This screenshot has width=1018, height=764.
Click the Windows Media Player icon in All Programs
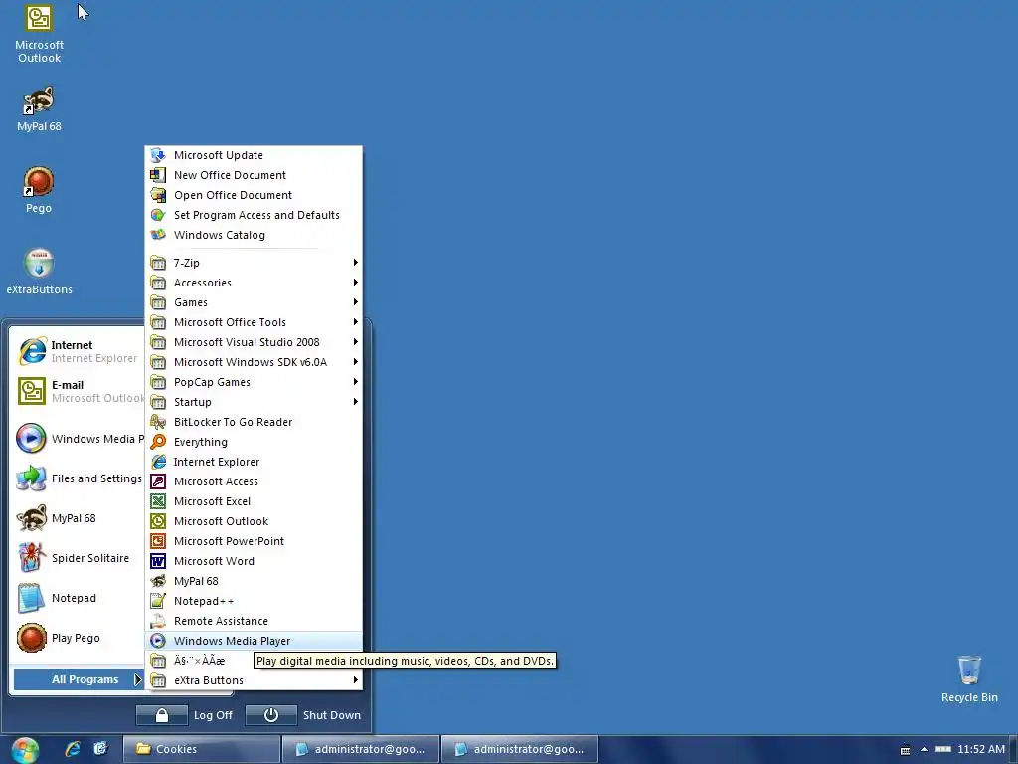click(158, 641)
